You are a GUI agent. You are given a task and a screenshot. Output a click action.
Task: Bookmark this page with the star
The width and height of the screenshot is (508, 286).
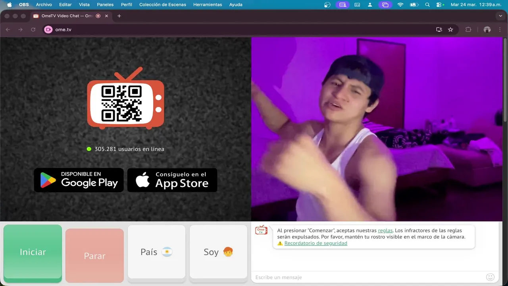[x=450, y=29]
